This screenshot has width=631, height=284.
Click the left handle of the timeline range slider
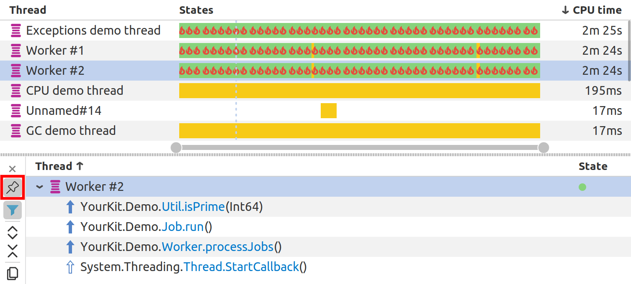click(x=176, y=147)
